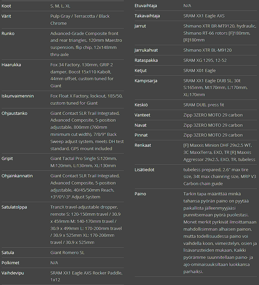Select the Giant Romero SL saddle value
This screenshot has width=259, height=285.
(x=68, y=253)
